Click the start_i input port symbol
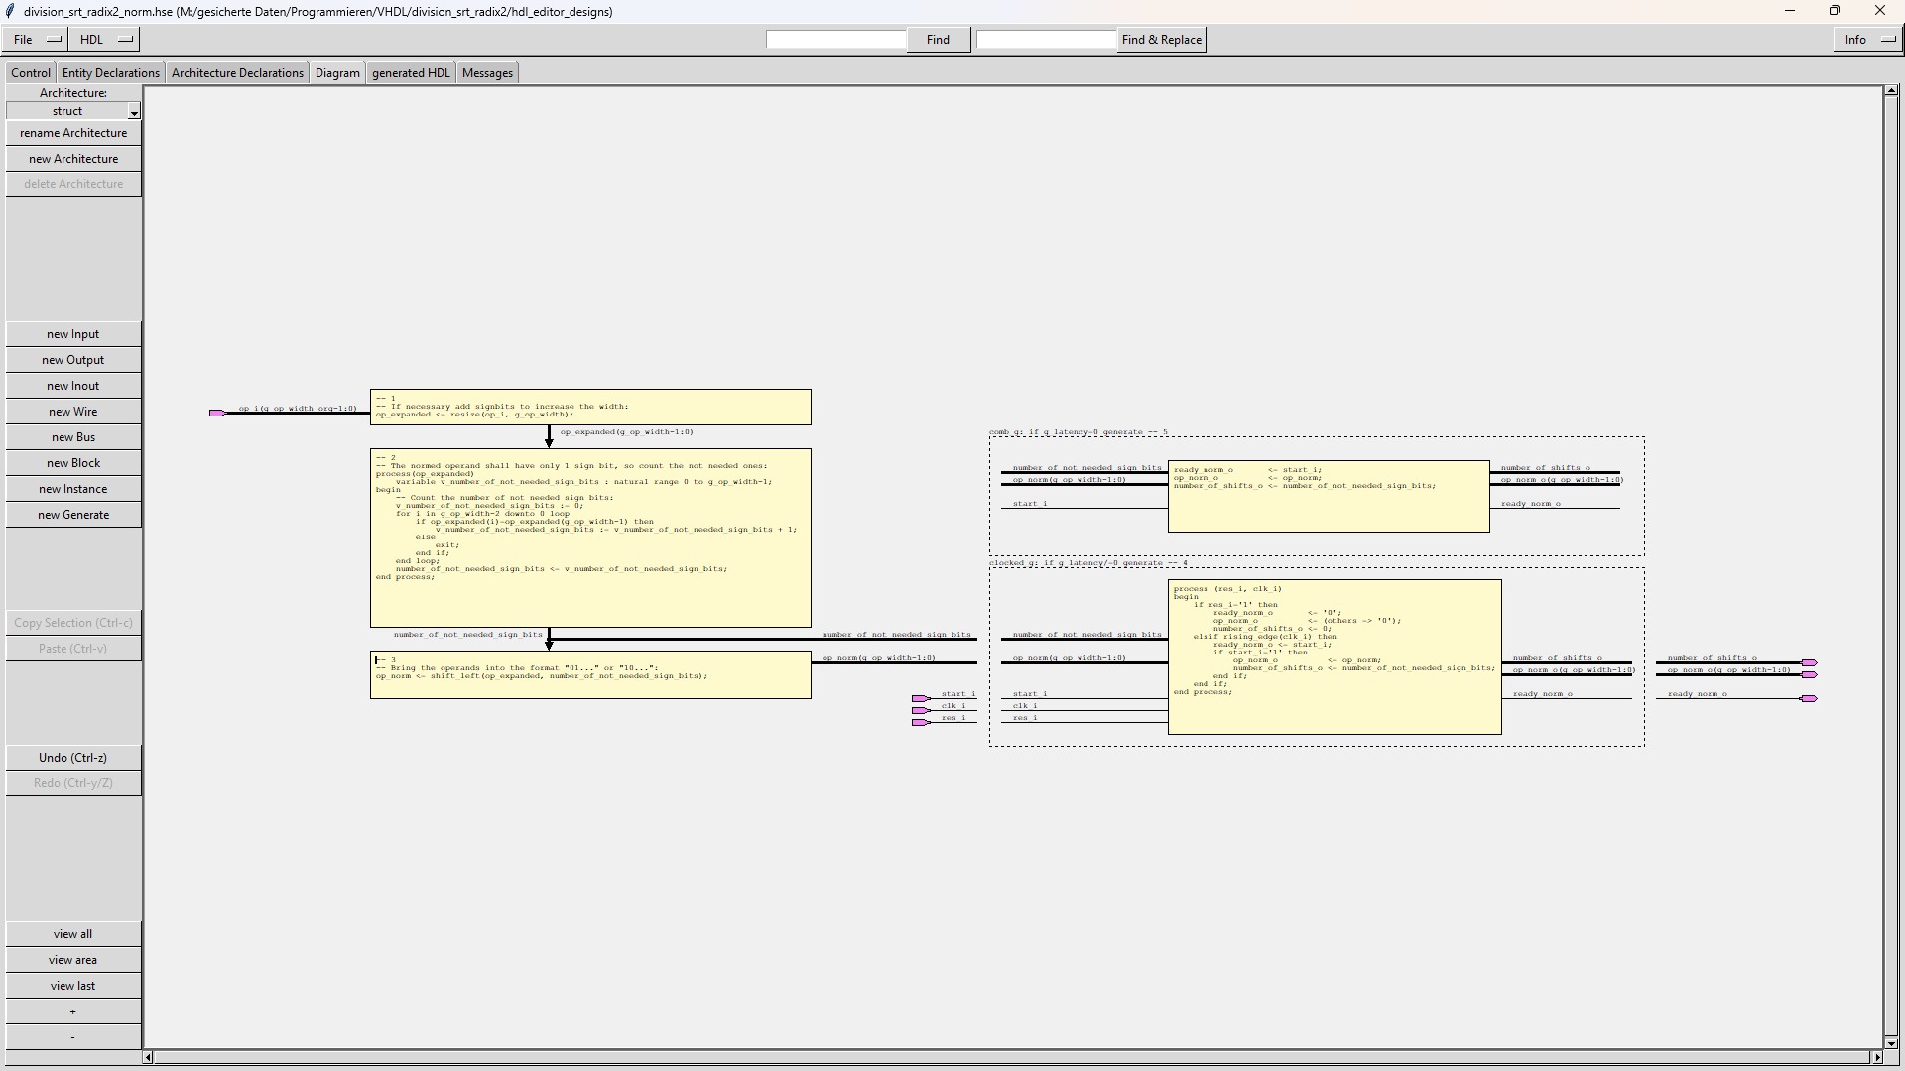The image size is (1905, 1071). click(x=920, y=699)
